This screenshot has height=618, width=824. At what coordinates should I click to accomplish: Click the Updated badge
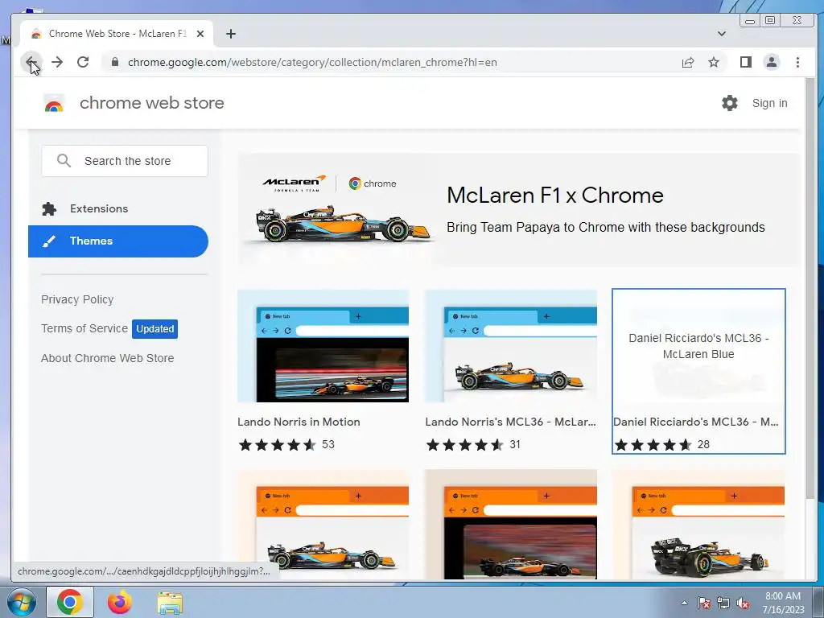[154, 329]
